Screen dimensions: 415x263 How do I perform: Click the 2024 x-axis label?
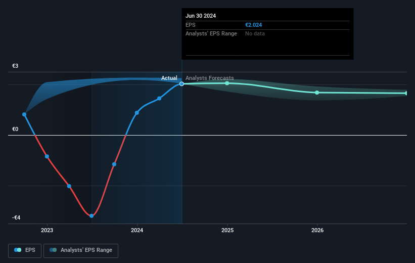coord(137,230)
